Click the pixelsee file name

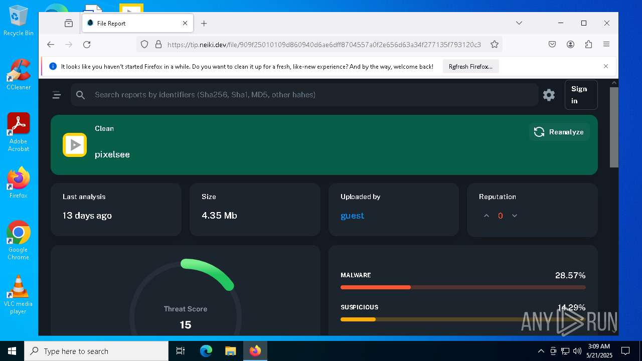[112, 154]
